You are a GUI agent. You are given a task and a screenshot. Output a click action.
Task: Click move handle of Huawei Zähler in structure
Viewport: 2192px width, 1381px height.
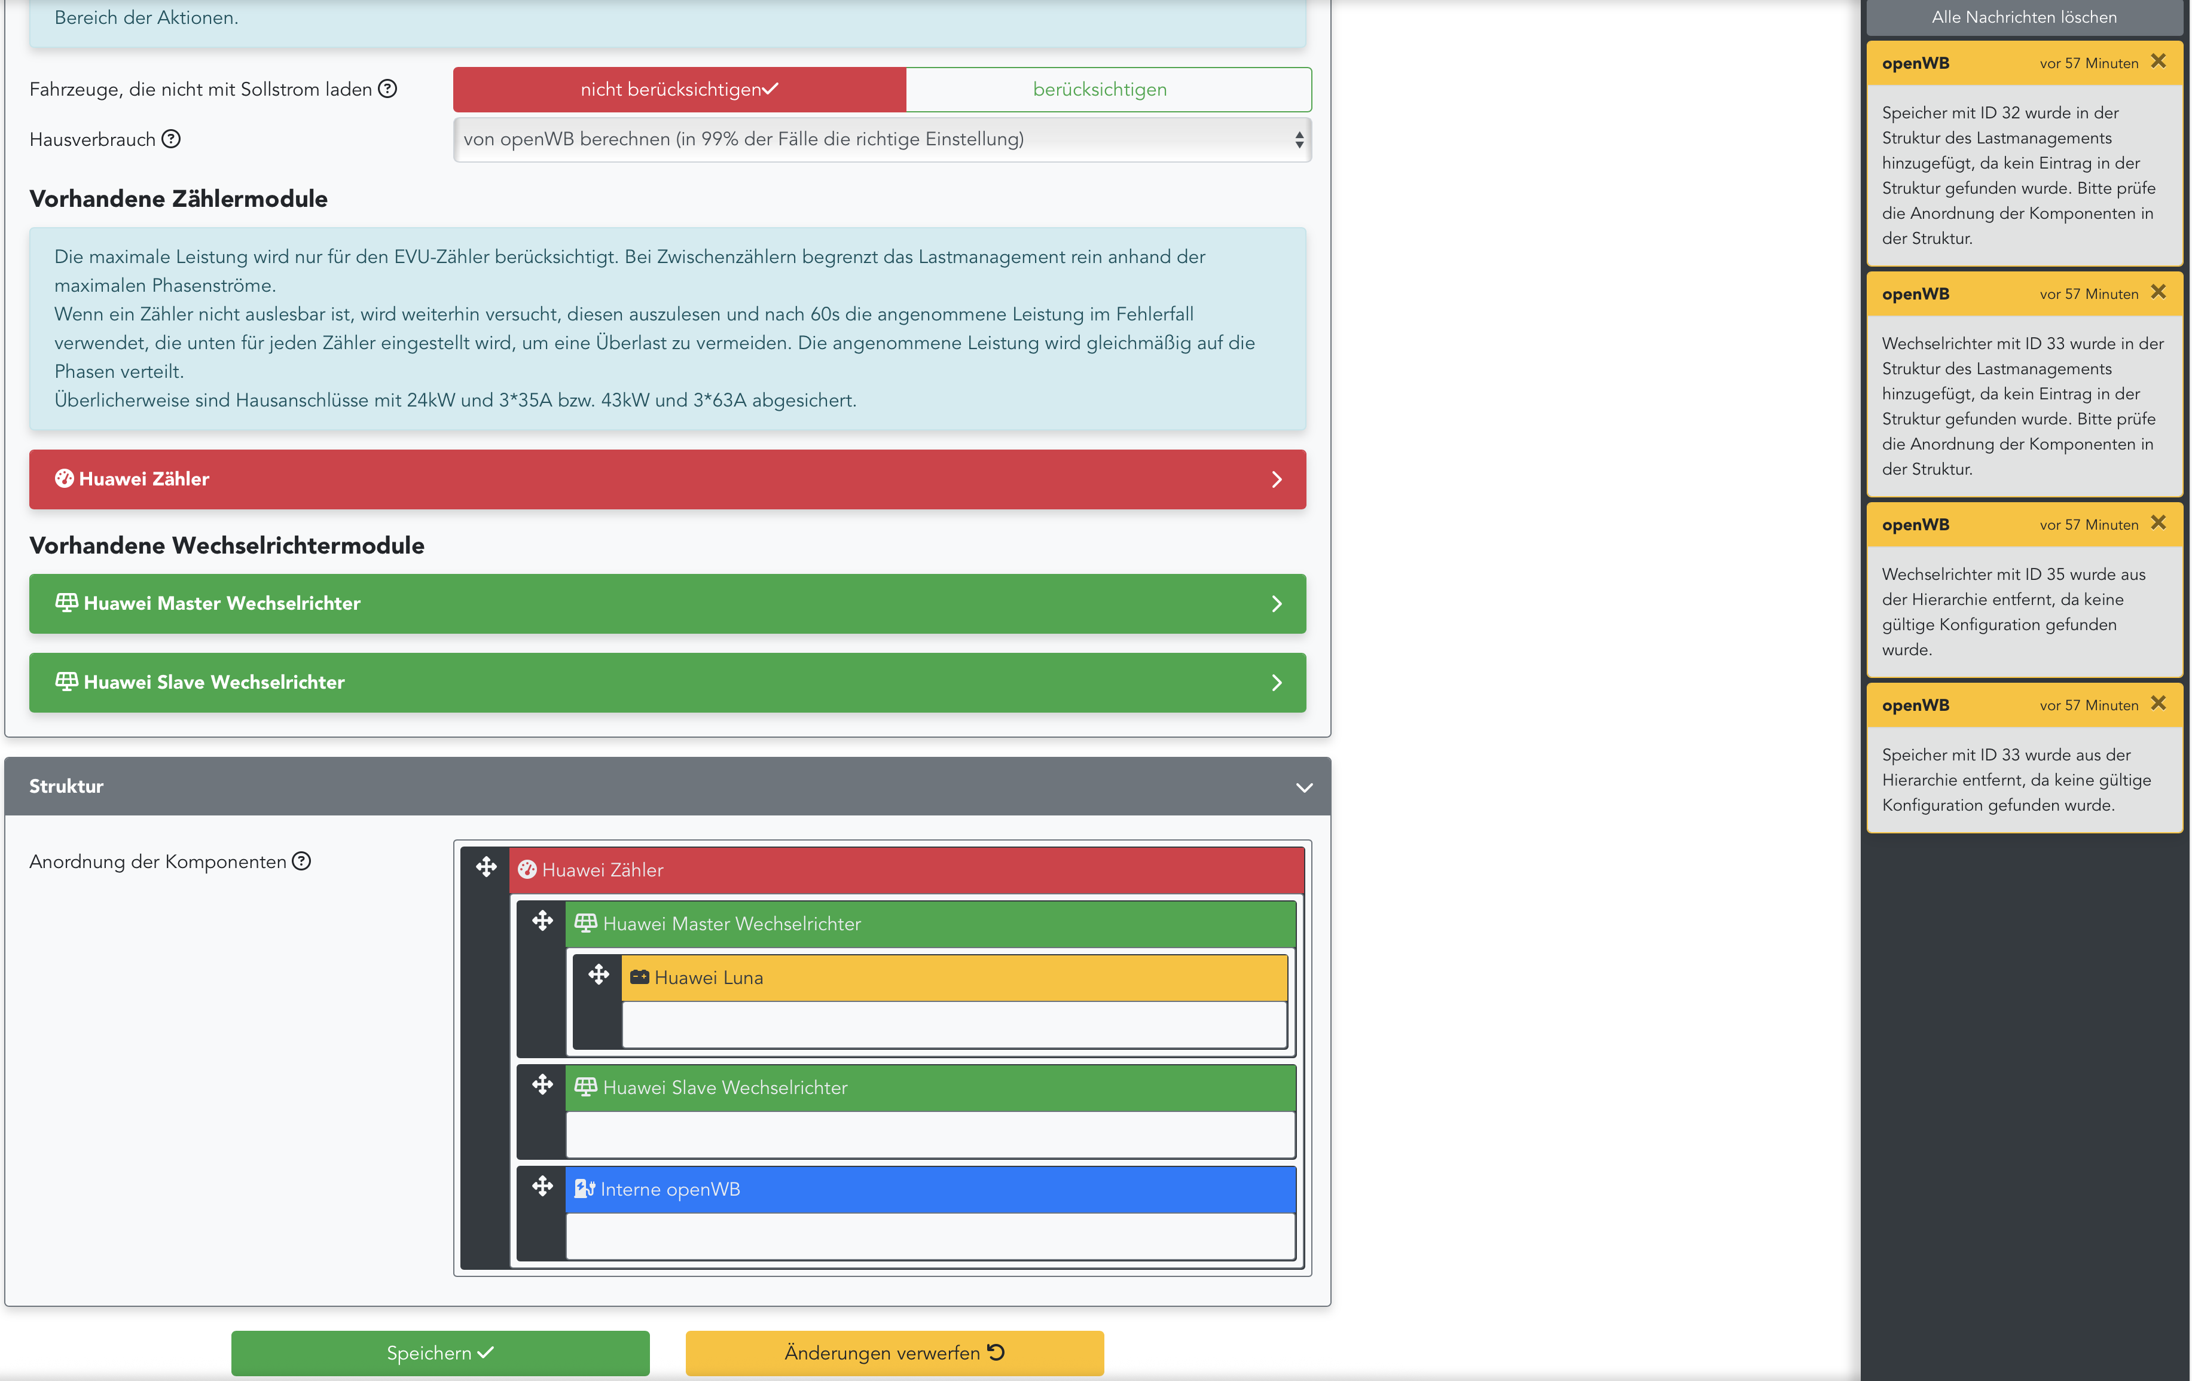tap(486, 867)
